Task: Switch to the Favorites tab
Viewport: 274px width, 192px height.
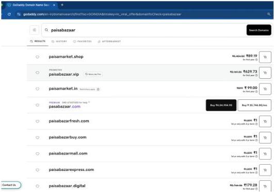Action: click(83, 42)
